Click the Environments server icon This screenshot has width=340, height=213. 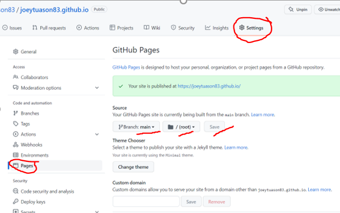tap(16, 155)
